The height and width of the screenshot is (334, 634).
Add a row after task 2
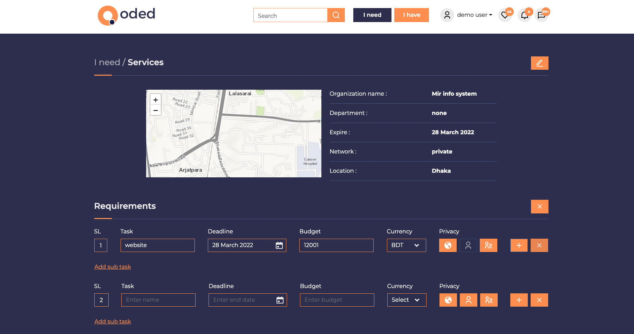(519, 300)
